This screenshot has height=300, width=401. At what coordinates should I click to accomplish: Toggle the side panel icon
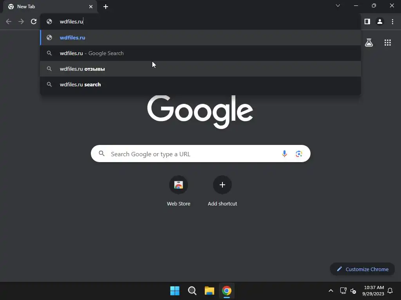pos(367,21)
